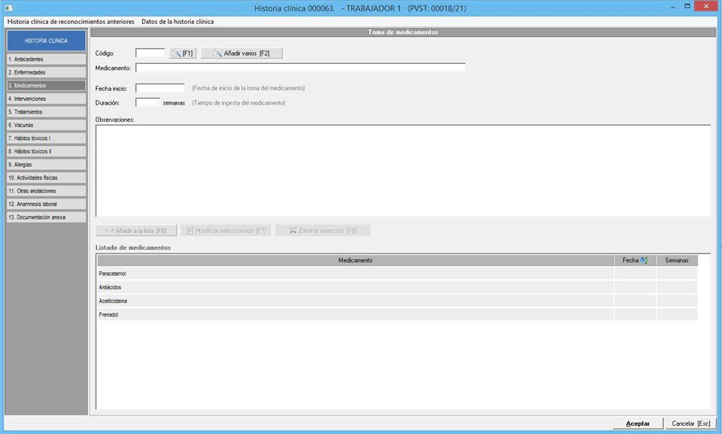The height and width of the screenshot is (434, 722).
Task: Open 10. Actividades físicas section
Action: (x=46, y=178)
